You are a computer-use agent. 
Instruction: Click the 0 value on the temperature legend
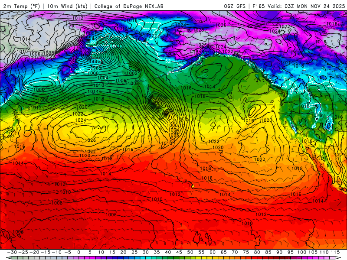point(79,252)
